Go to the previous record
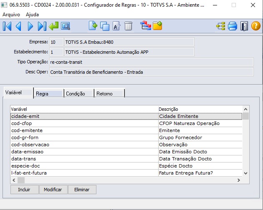Viewport: 263px width, 210px height. tap(18, 26)
